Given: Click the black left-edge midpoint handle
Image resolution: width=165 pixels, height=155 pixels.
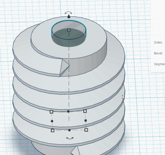Looking at the screenshot, I should (52, 121).
